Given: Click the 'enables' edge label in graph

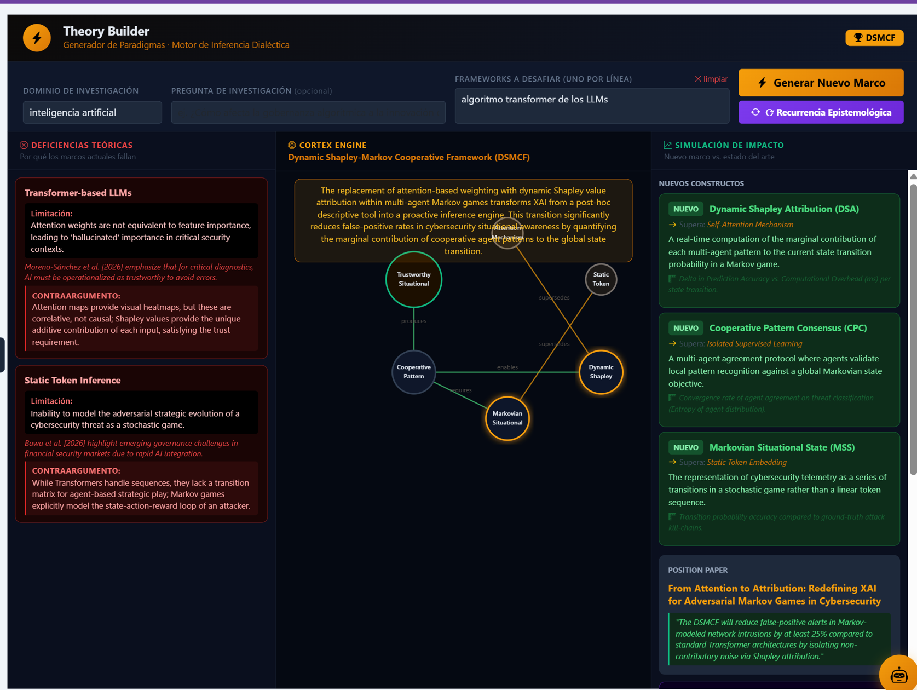Looking at the screenshot, I should (507, 367).
